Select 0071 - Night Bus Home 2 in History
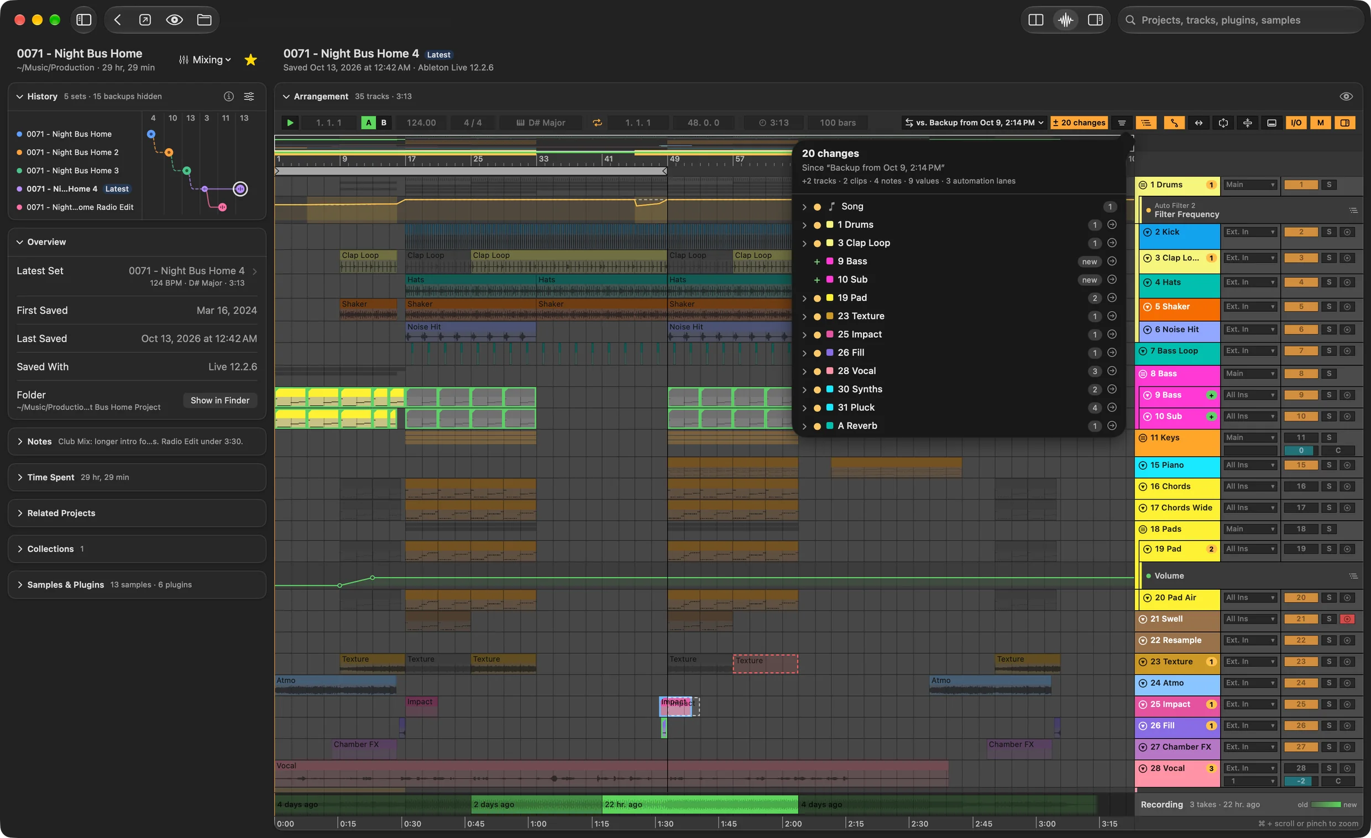This screenshot has width=1371, height=838. coord(72,153)
